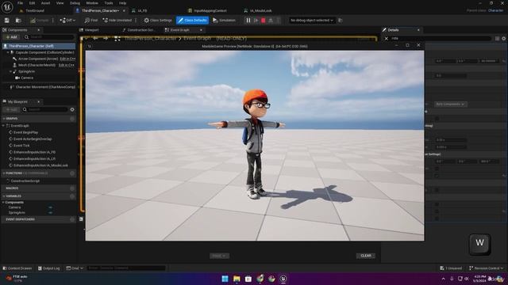Select EnhancedInputAction IA_MouseLook
Image resolution: width=508 pixels, height=285 pixels.
point(40,165)
